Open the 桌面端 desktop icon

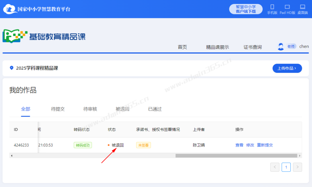tap(302, 7)
